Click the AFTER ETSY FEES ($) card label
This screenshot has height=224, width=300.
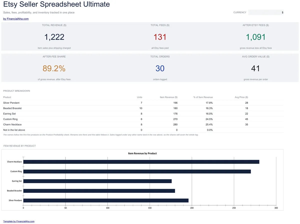point(255,25)
